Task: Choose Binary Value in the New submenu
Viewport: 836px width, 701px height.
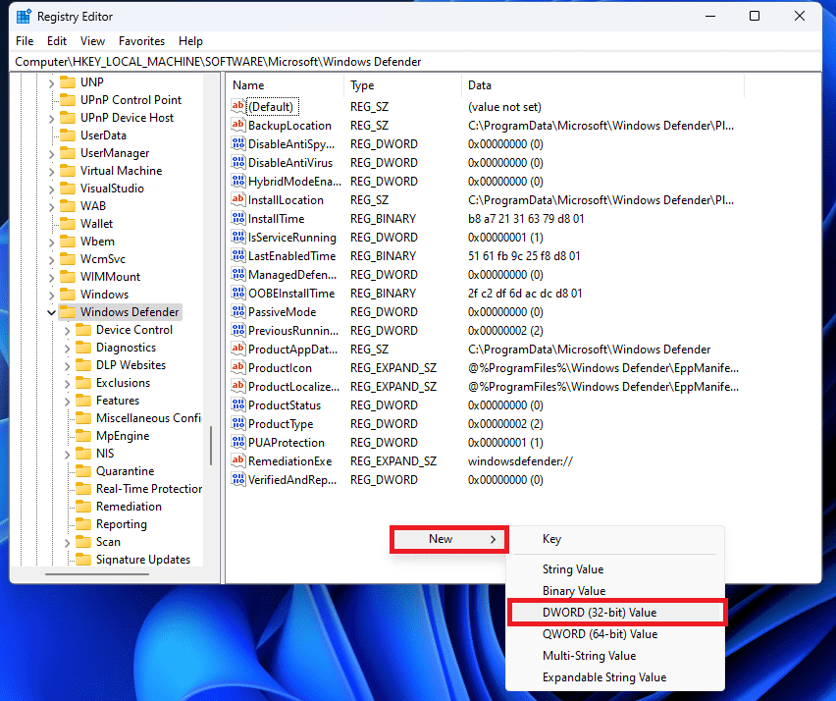Action: [615, 591]
